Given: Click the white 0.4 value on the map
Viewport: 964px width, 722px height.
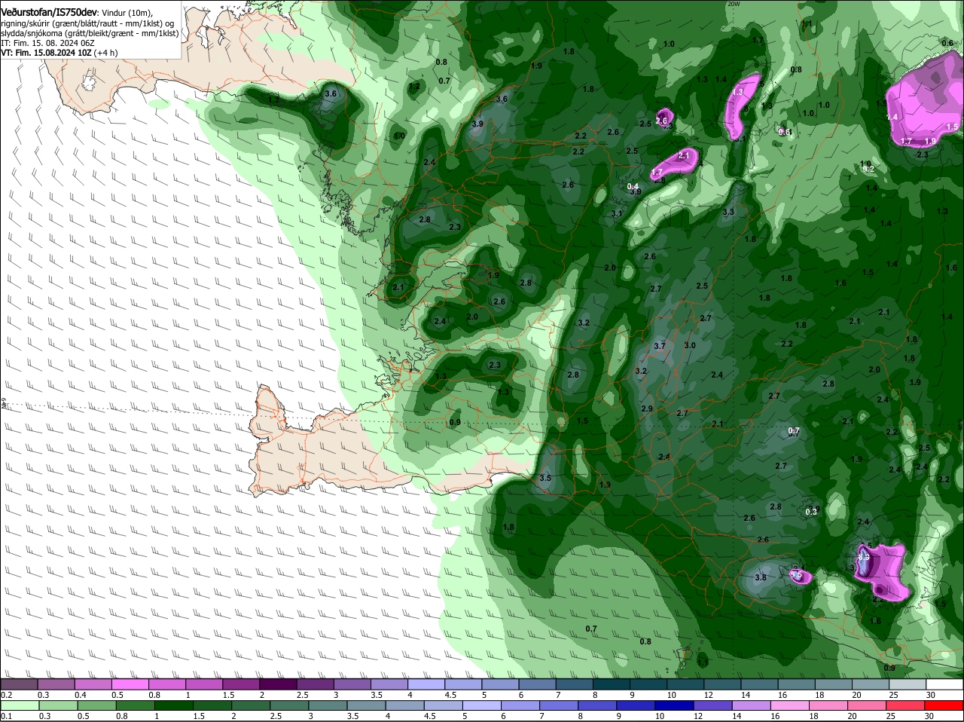Looking at the screenshot, I should (x=633, y=186).
